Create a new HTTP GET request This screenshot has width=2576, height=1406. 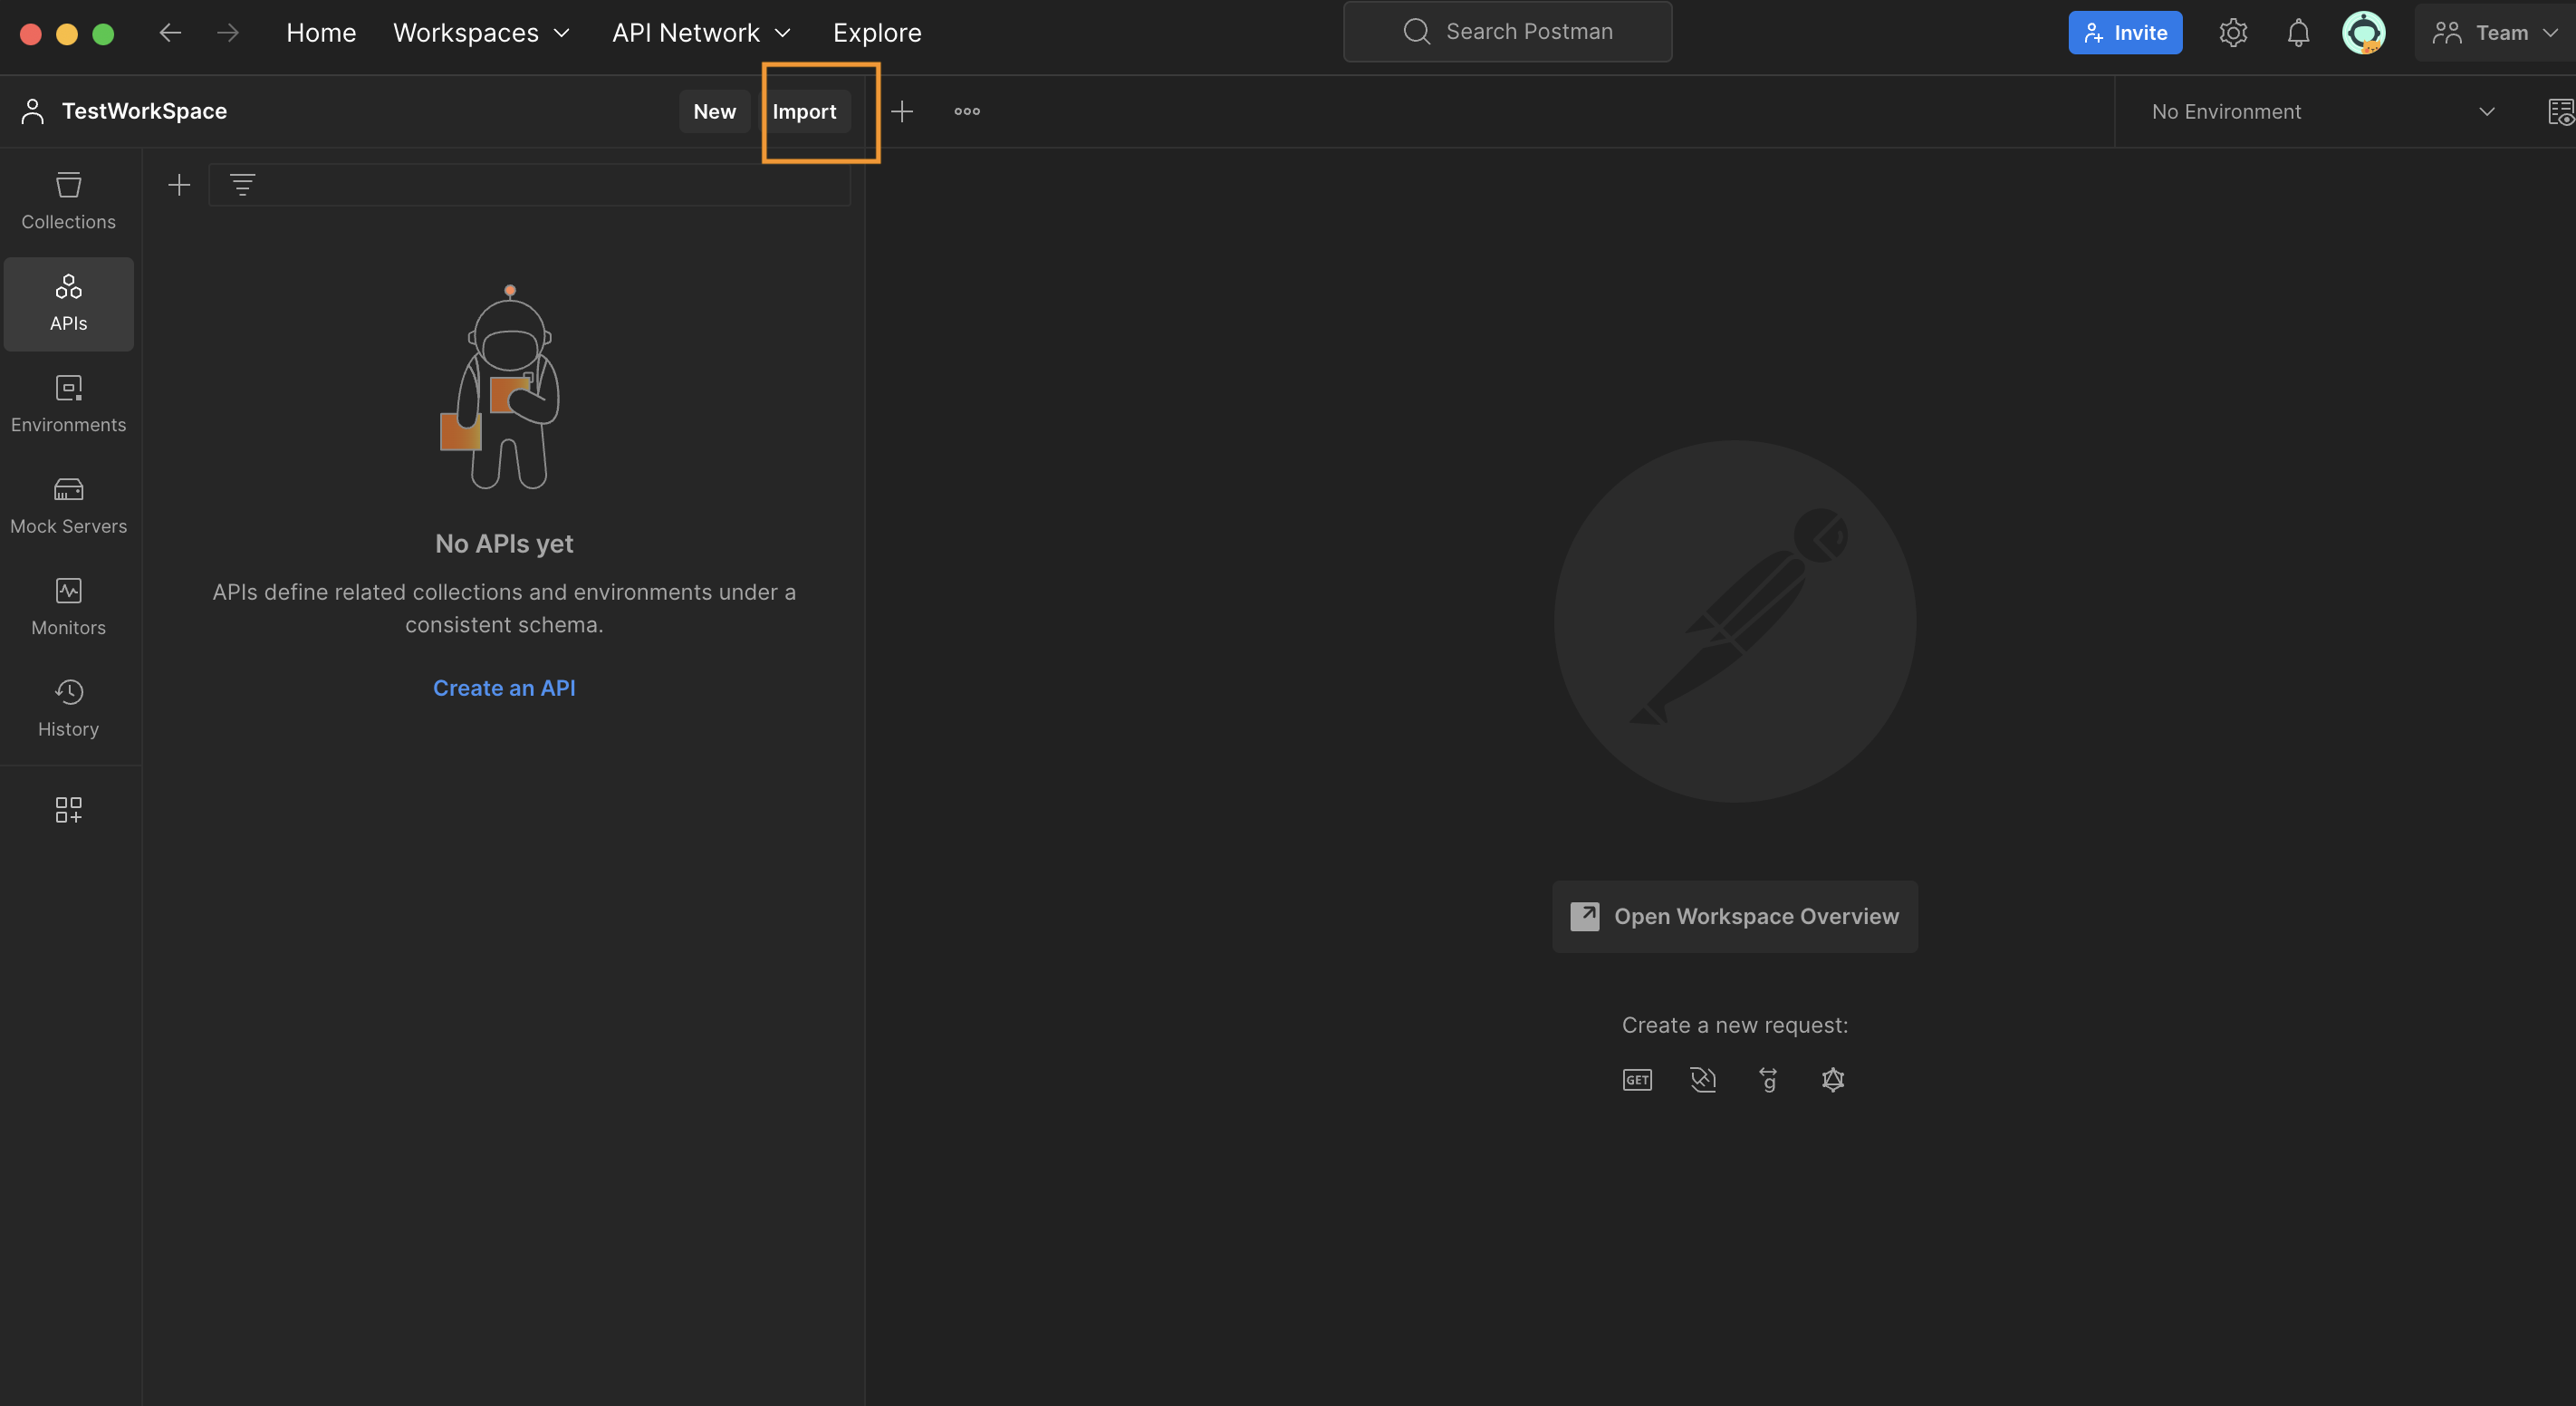[x=1637, y=1080]
